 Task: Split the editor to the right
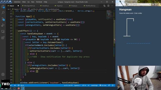pyautogui.click(x=108, y=6)
